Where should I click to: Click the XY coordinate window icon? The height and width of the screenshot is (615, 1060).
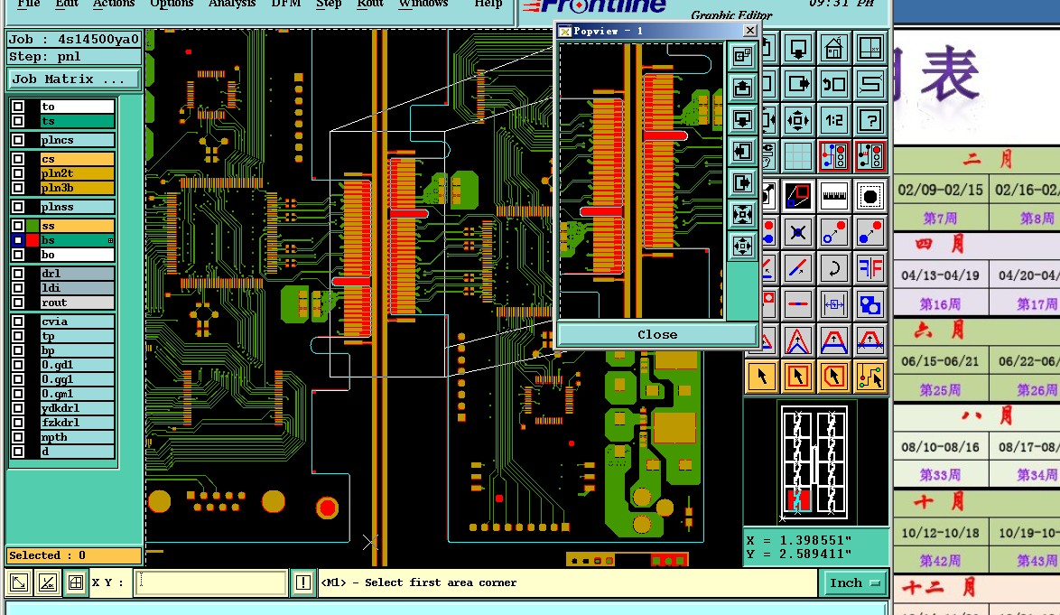pyautogui.click(x=870, y=49)
